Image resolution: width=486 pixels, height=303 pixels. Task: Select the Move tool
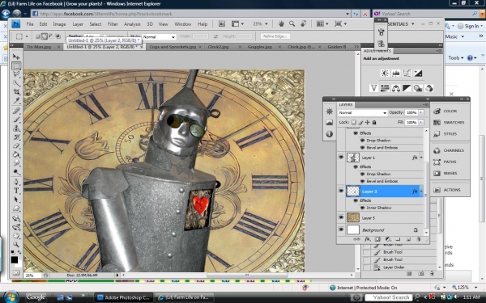(16, 57)
